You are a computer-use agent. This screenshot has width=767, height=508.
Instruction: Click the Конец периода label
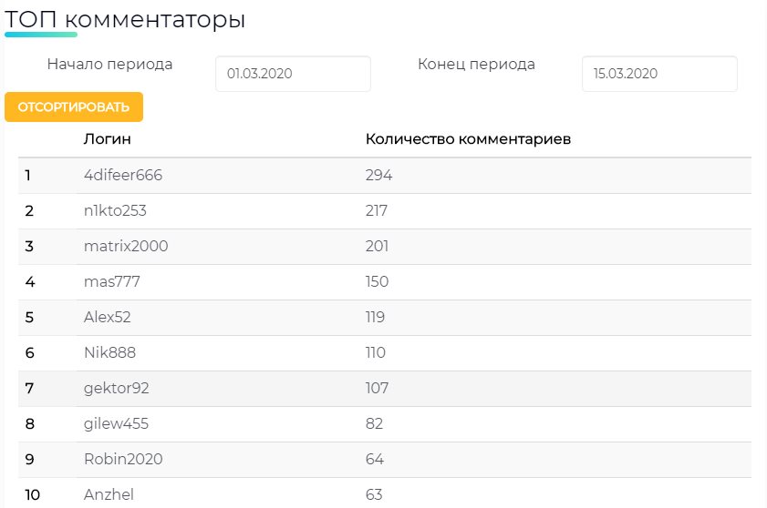click(x=476, y=64)
